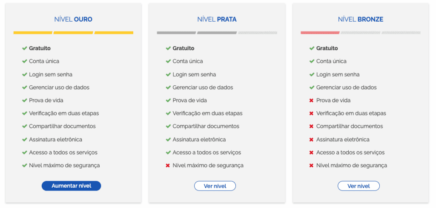Open Ver nível under Nível Prata
Image resolution: width=436 pixels, height=208 pixels.
tap(215, 186)
